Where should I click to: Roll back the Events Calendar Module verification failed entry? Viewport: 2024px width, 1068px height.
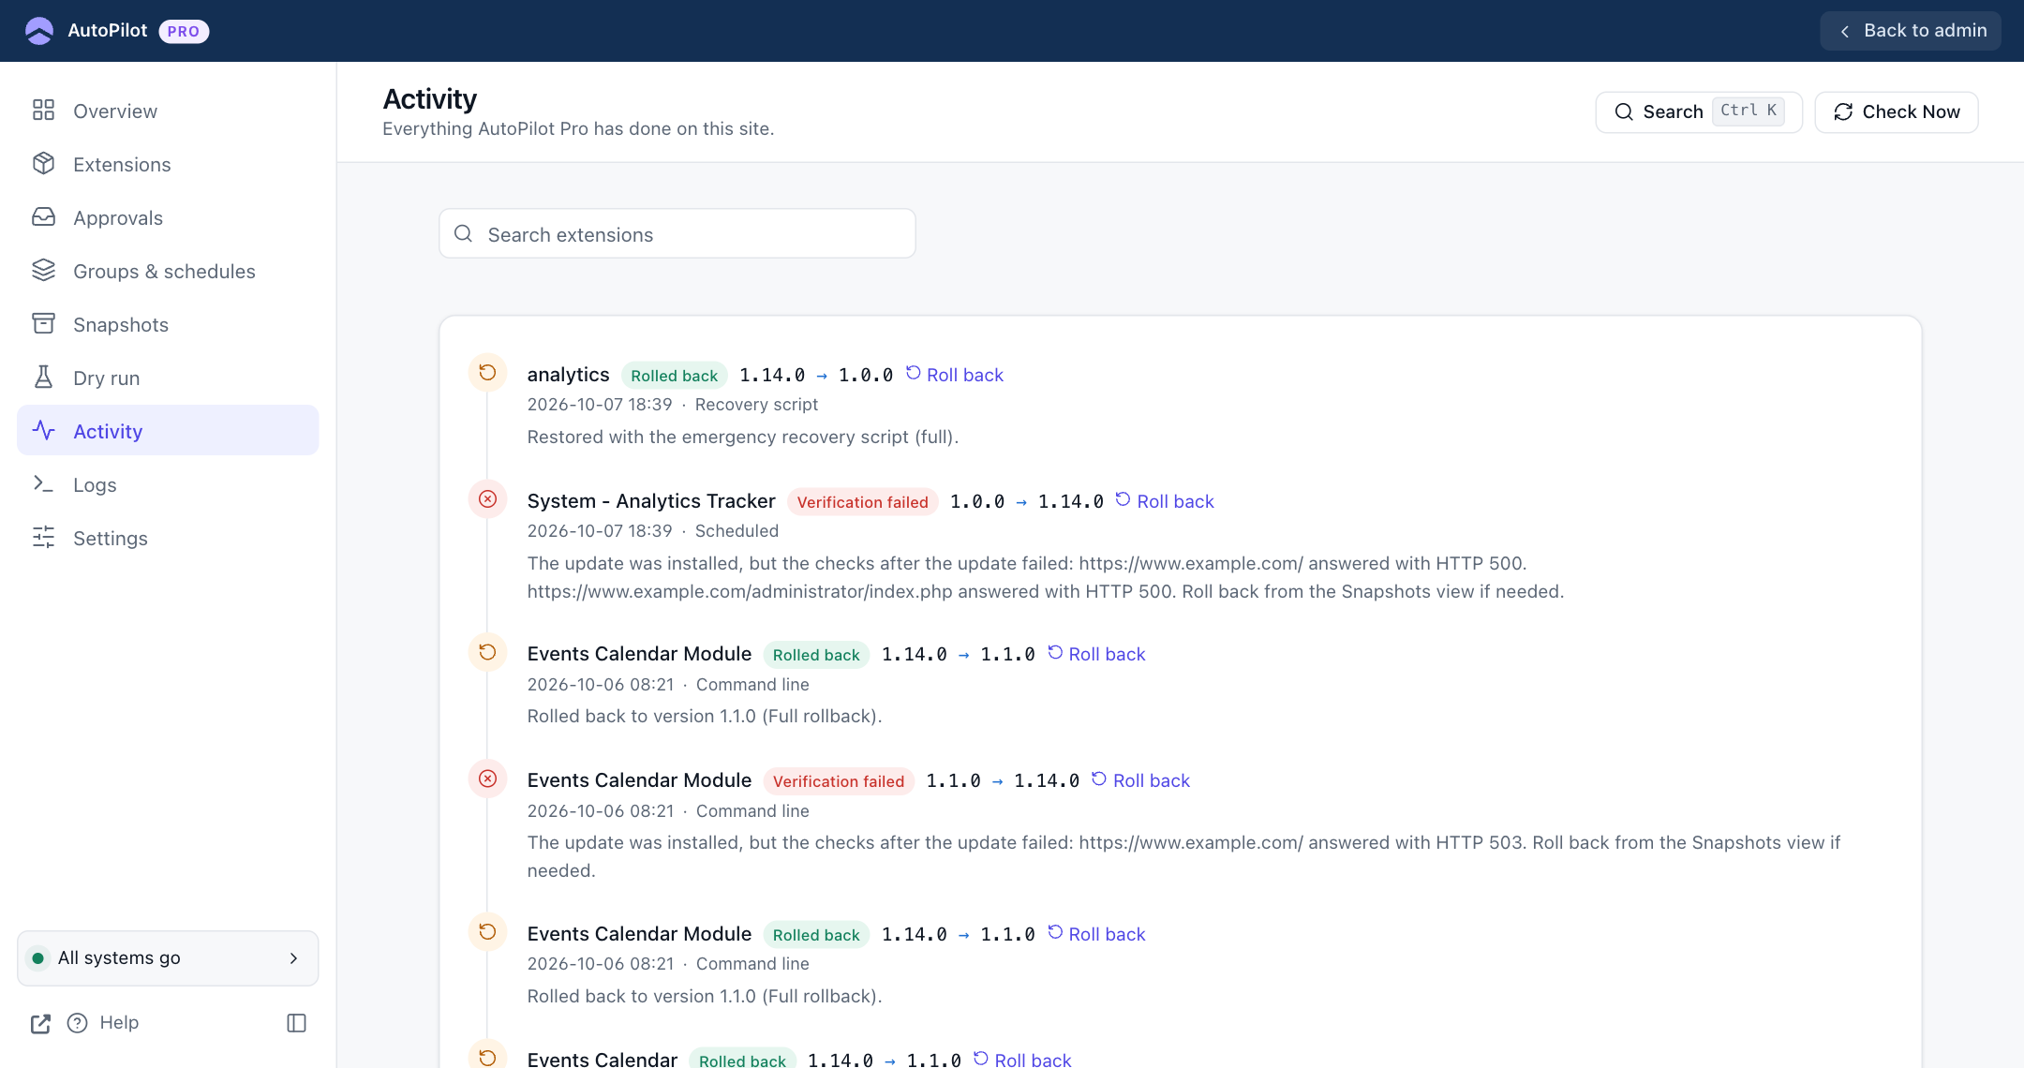click(1140, 780)
